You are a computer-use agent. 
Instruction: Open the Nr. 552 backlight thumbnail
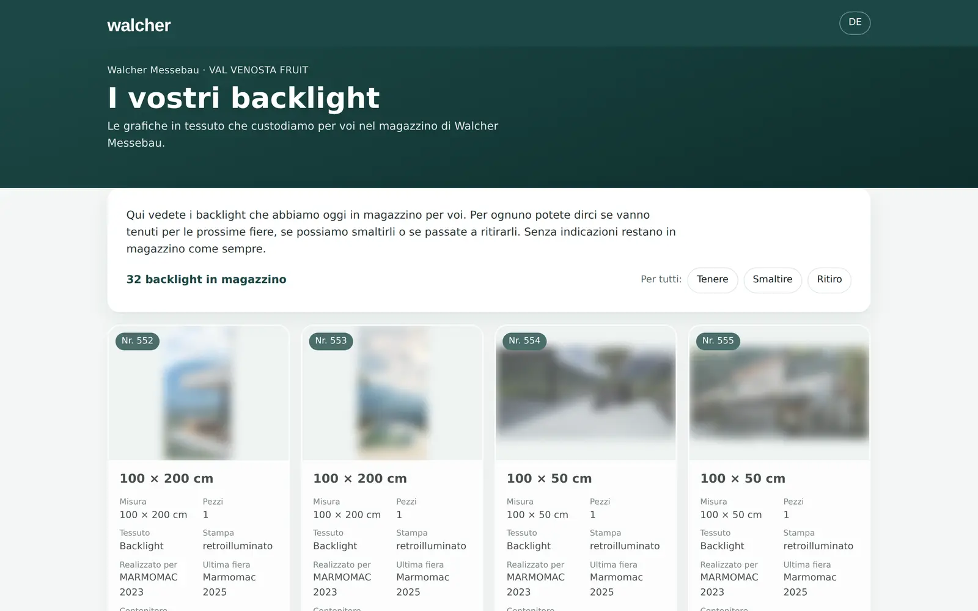click(199, 393)
